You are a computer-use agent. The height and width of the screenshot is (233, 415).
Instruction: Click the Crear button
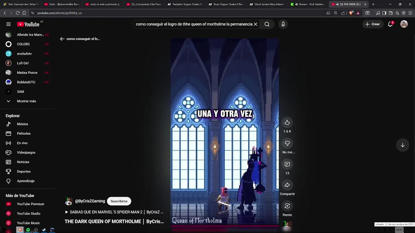[x=373, y=24]
